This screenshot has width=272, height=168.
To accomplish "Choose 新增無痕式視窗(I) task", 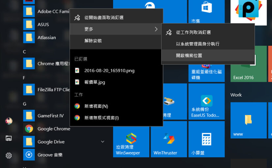I will [116, 118].
